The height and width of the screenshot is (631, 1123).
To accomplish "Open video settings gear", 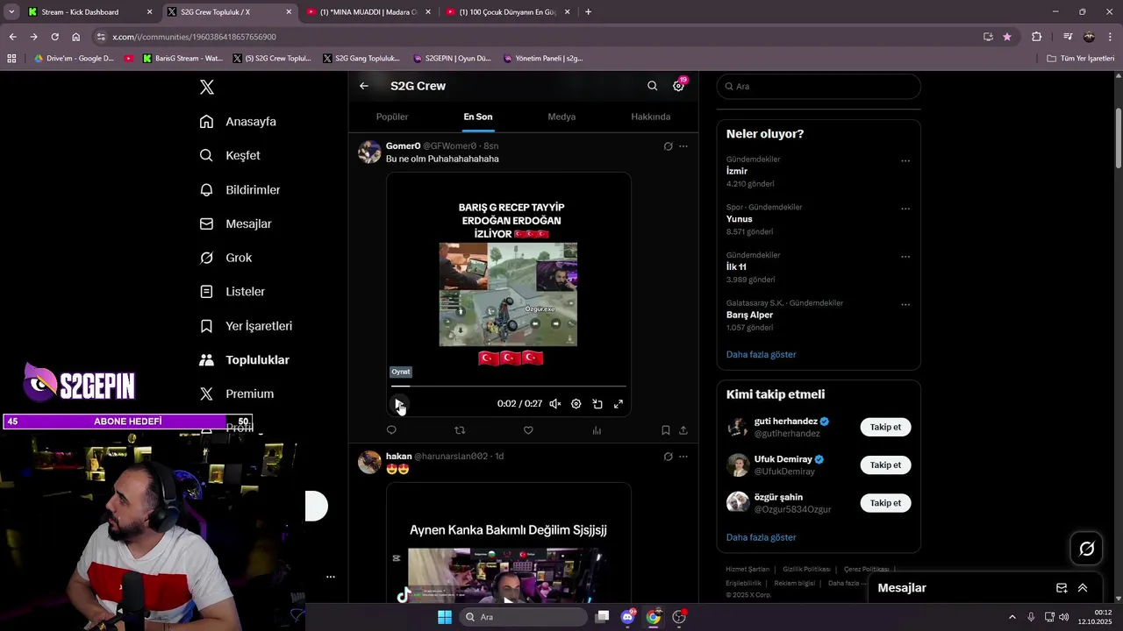I will tap(576, 404).
